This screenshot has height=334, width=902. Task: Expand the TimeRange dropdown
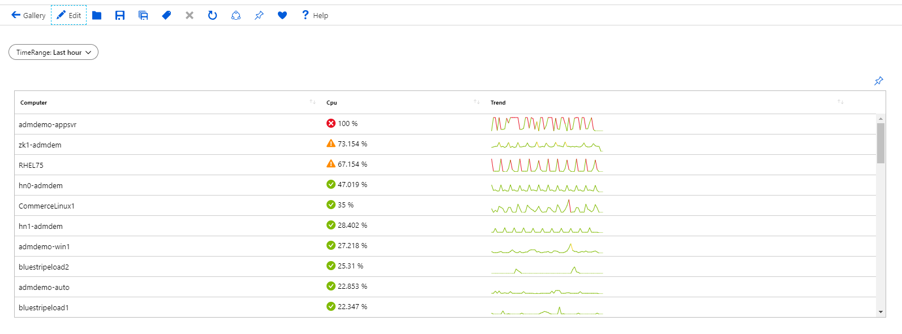(x=53, y=53)
